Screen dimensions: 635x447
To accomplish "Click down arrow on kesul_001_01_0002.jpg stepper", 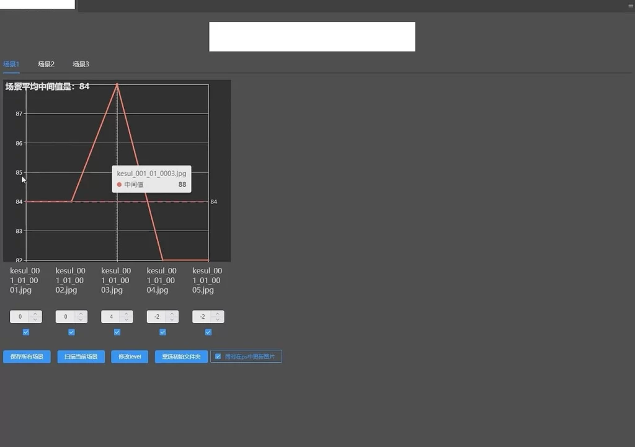I will [x=81, y=320].
